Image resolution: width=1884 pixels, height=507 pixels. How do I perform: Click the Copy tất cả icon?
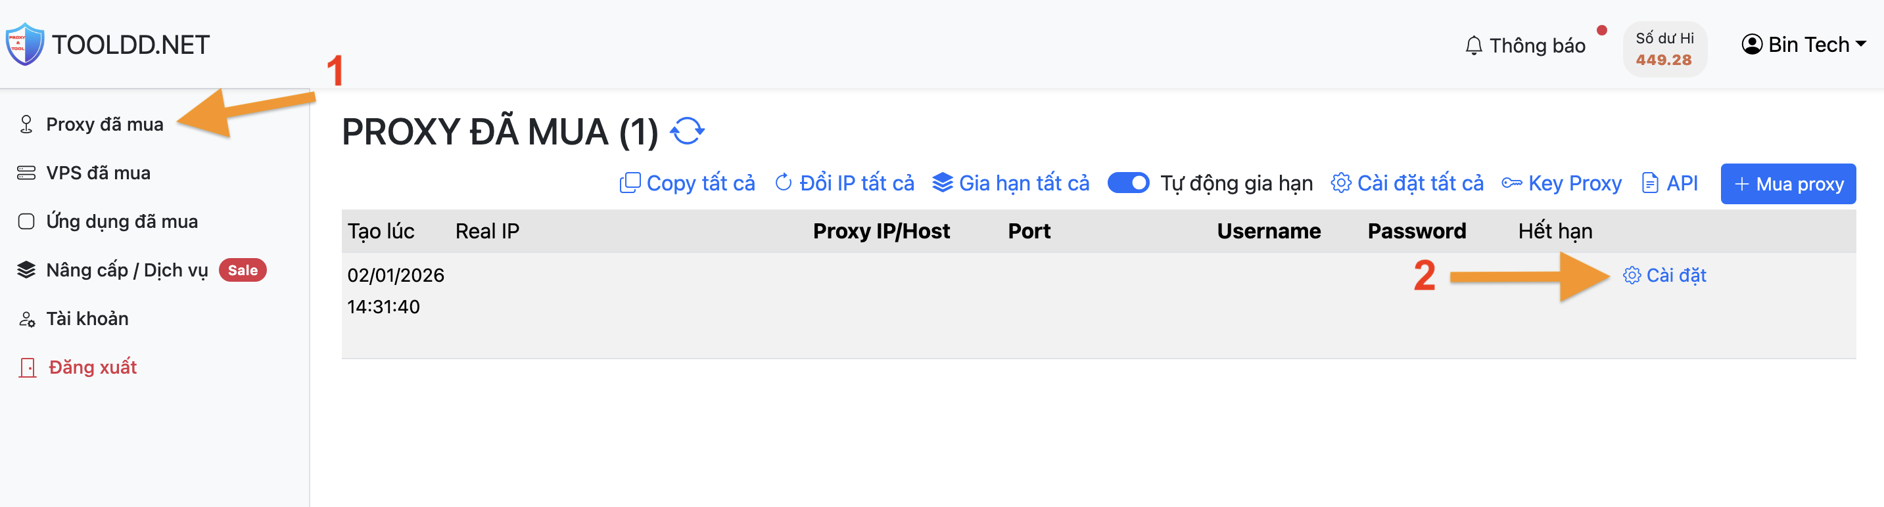tap(629, 183)
